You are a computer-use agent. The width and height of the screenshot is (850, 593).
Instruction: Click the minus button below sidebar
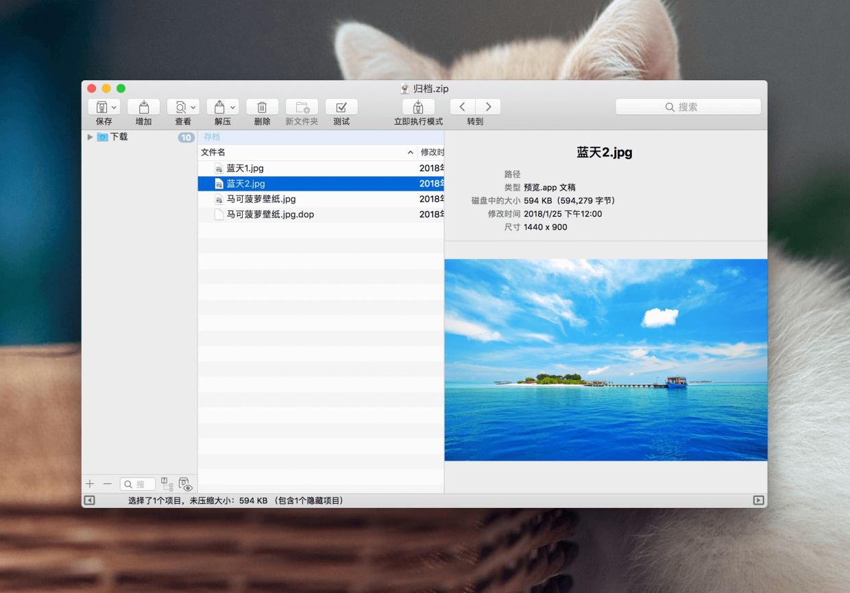tap(107, 484)
